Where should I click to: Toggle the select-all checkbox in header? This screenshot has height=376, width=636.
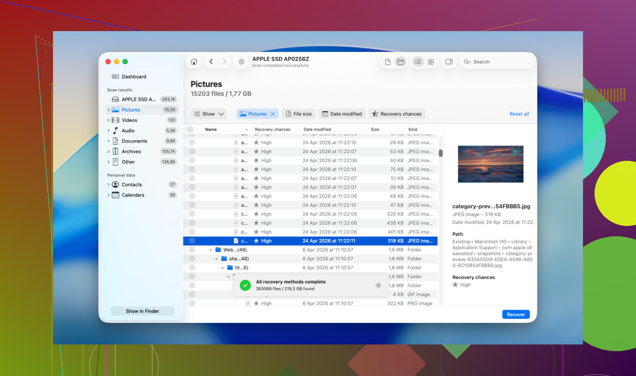190,129
